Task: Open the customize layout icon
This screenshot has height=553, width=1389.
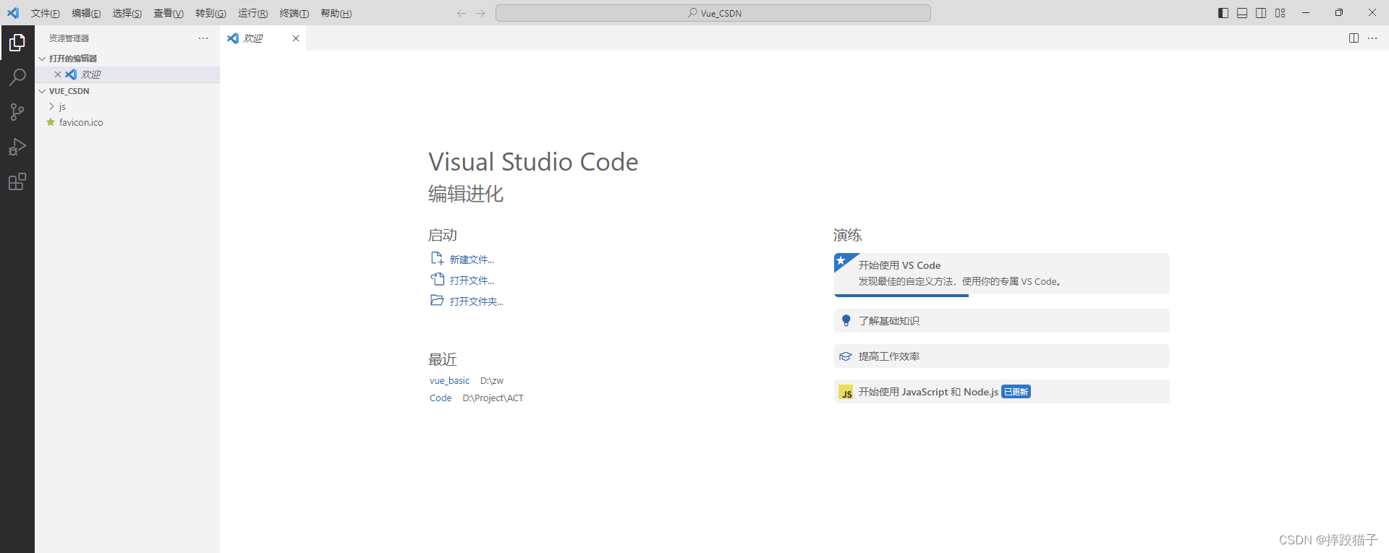Action: [1280, 13]
